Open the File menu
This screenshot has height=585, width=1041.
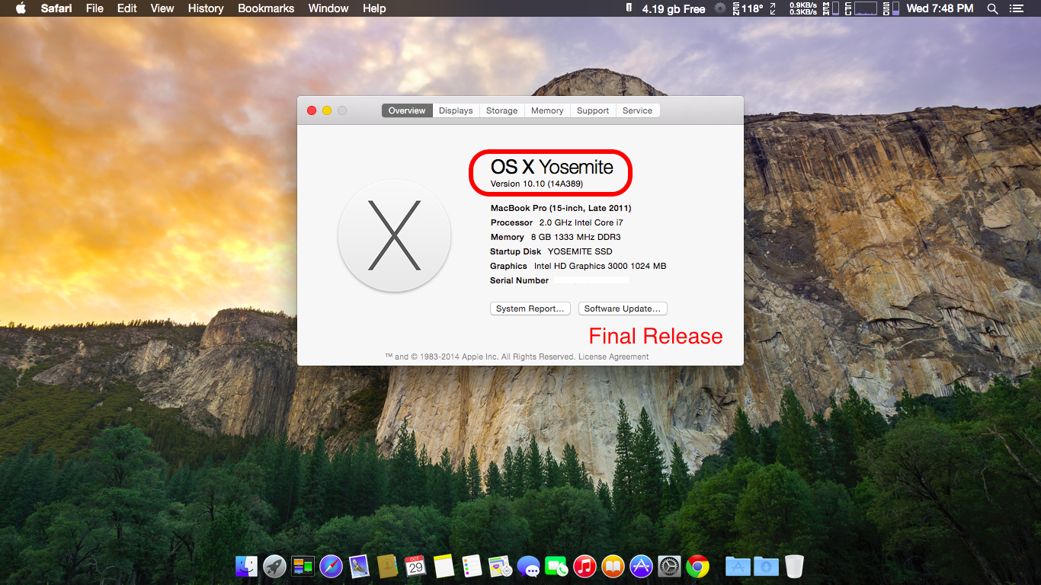click(x=94, y=8)
